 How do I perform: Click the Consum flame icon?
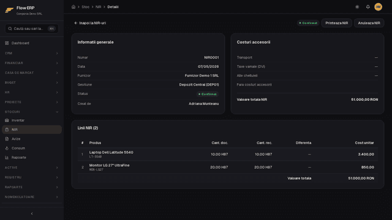(x=7, y=148)
